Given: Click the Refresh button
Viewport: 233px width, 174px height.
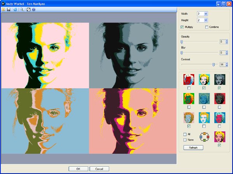Looking at the screenshot, I should pos(193,148).
